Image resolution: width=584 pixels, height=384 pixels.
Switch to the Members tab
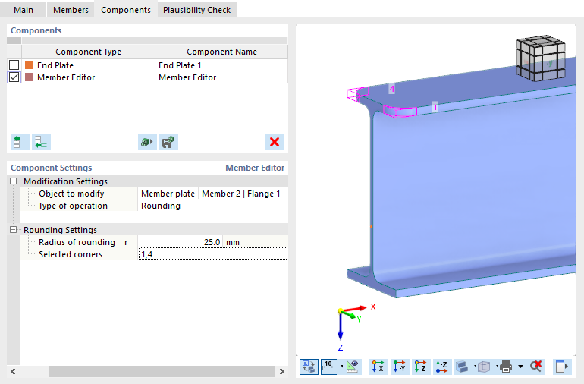(71, 10)
